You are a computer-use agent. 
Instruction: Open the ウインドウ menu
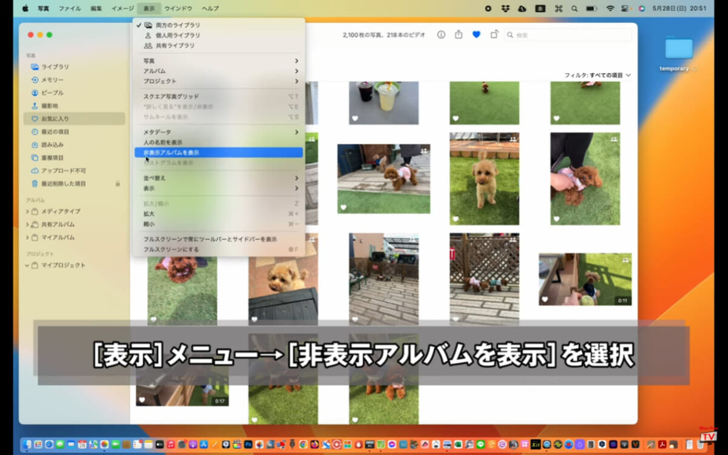(178, 8)
